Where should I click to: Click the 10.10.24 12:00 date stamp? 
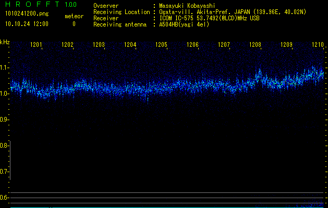[x=27, y=24]
